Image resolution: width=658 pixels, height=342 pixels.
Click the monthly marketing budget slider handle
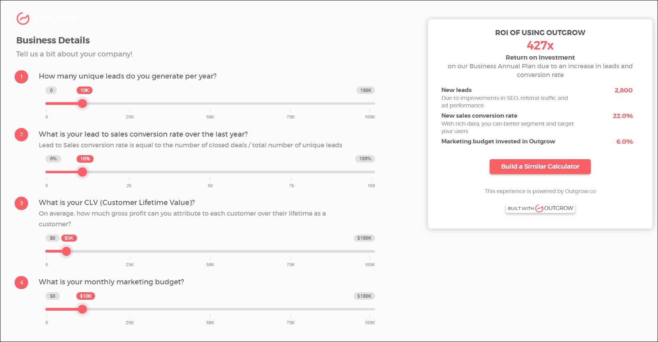(83, 309)
